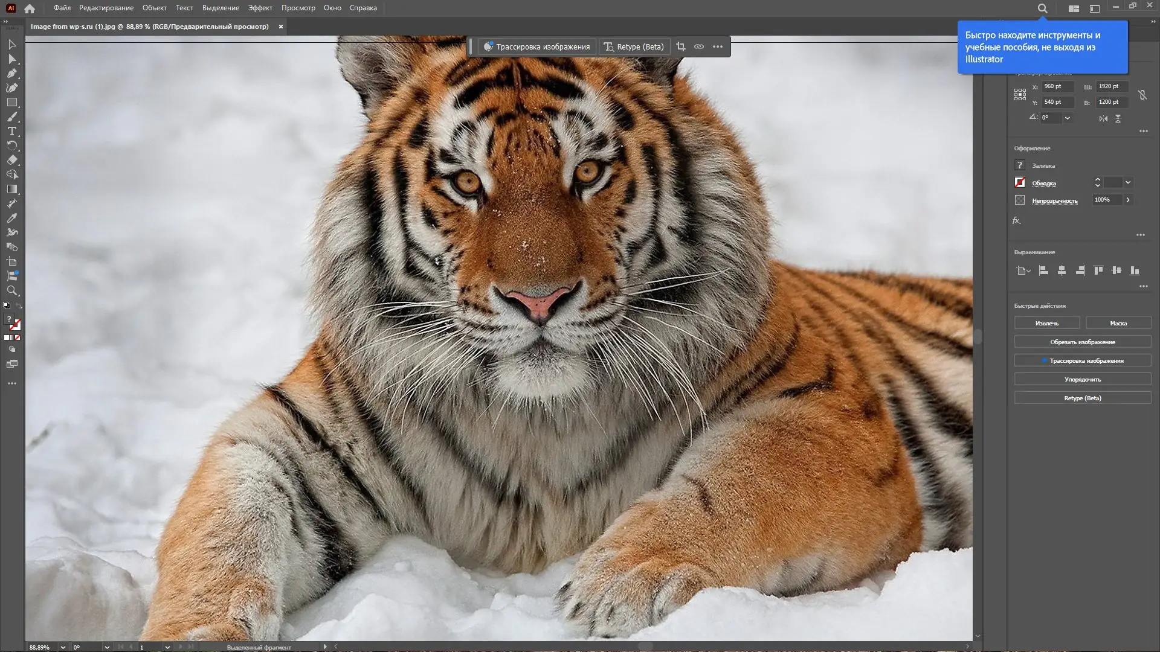Image resolution: width=1160 pixels, height=652 pixels.
Task: Open the Эффект menu
Action: pyautogui.click(x=260, y=8)
